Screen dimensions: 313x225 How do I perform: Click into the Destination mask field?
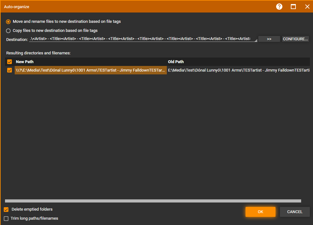click(141, 39)
